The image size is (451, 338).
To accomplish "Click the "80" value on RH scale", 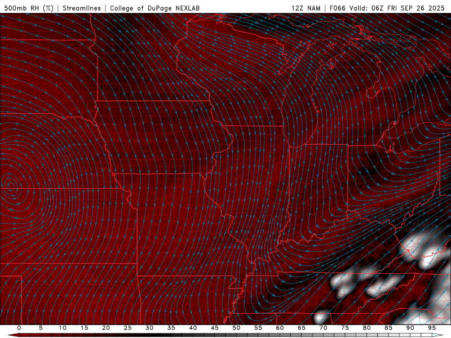I will tap(366, 328).
